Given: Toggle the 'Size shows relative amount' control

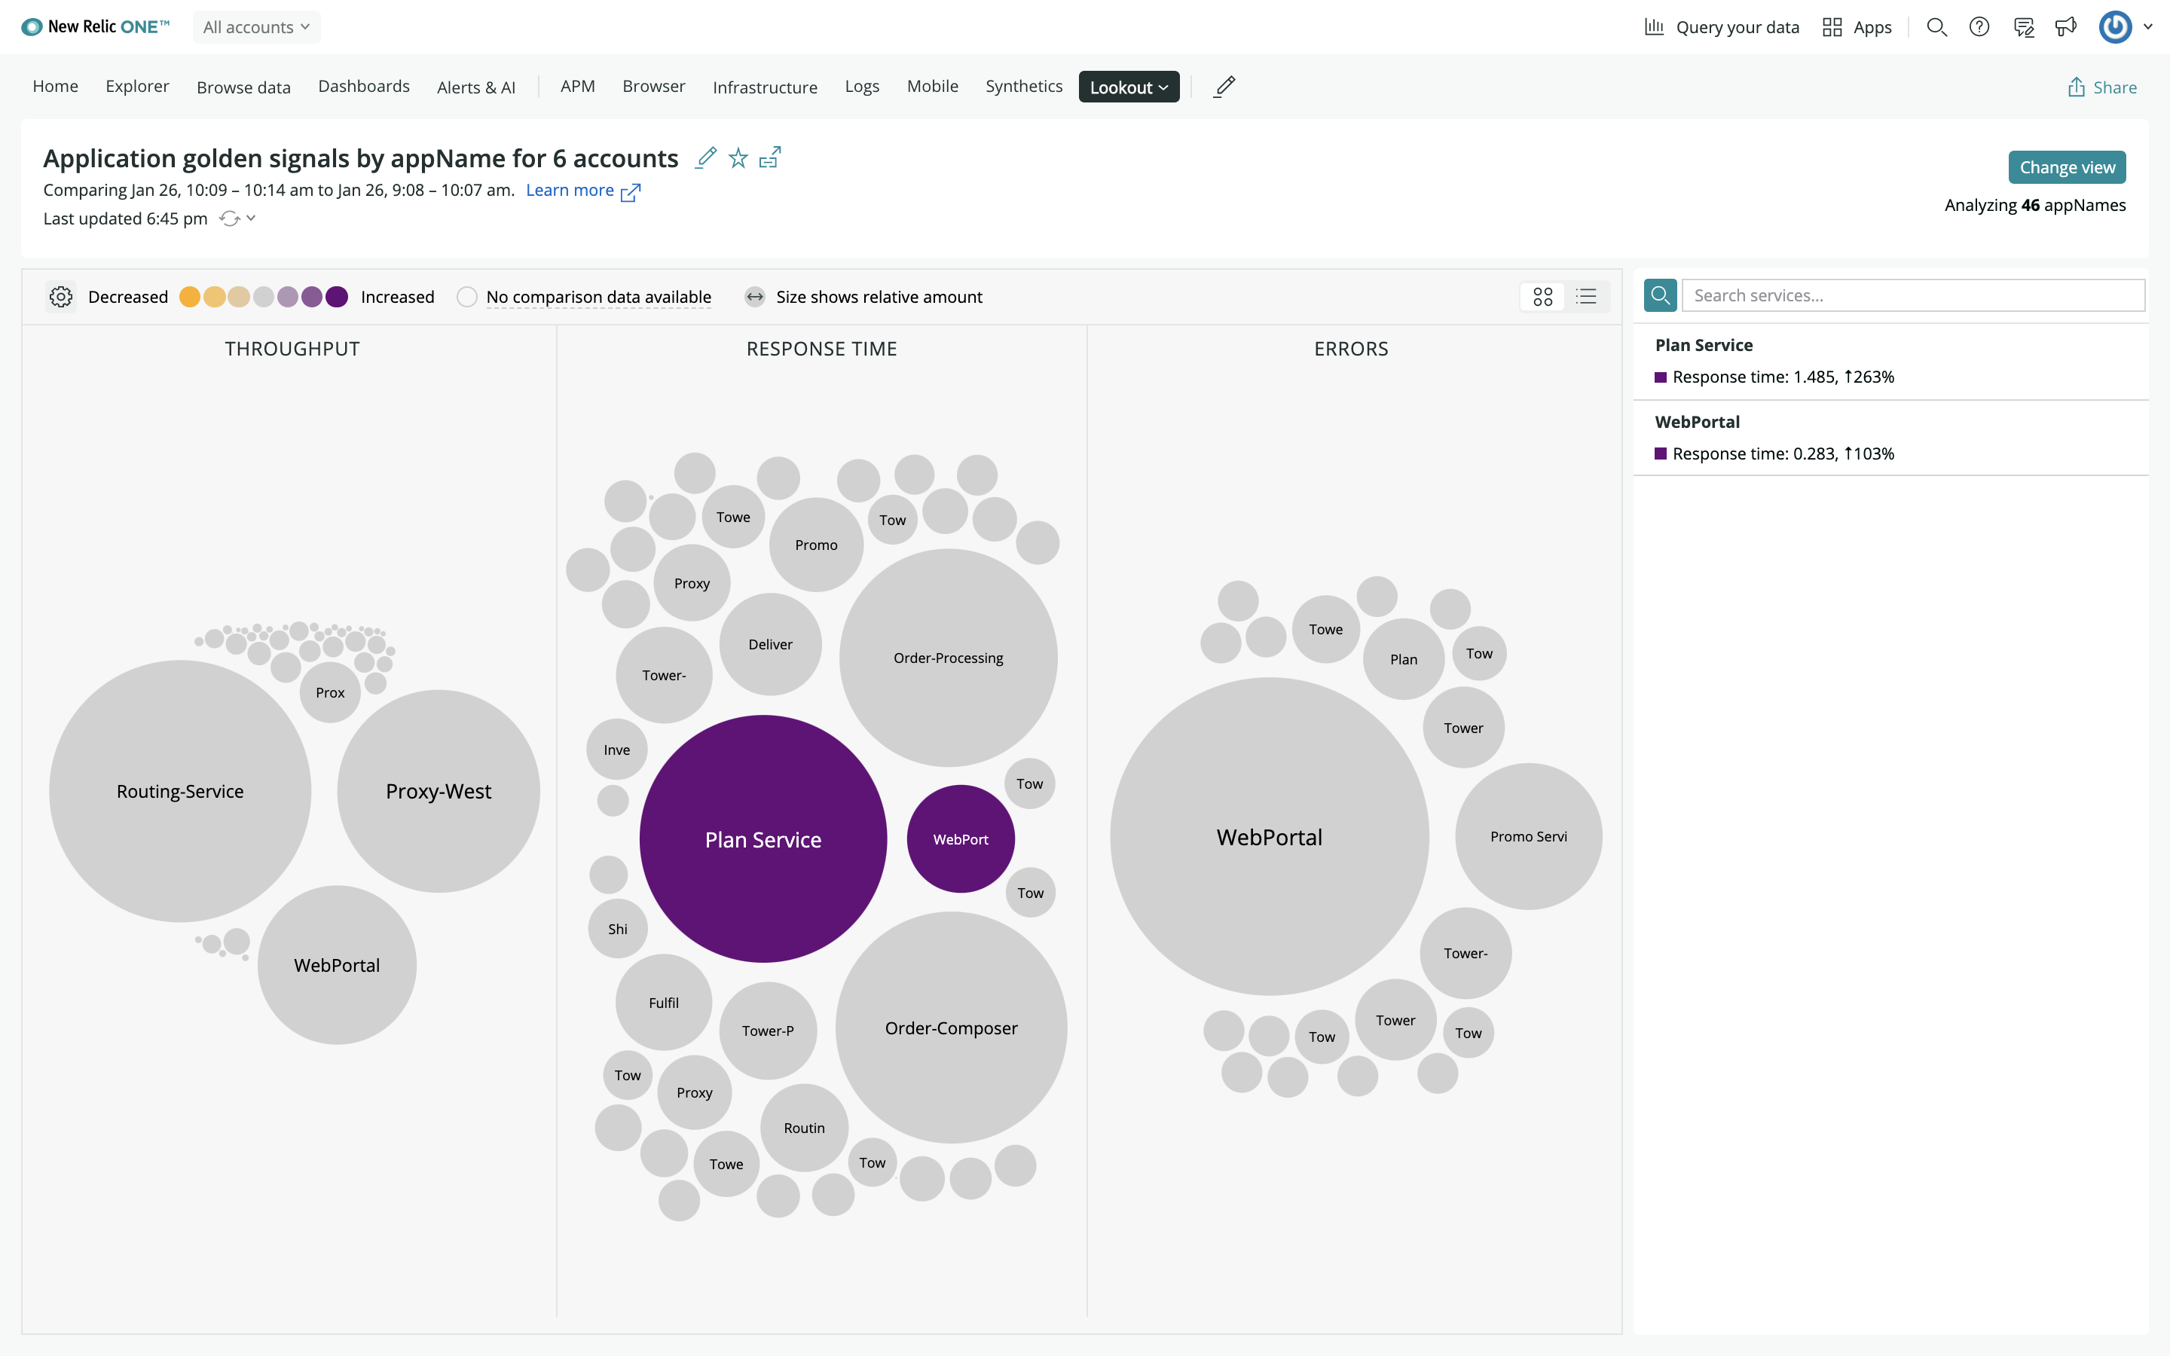Looking at the screenshot, I should [755, 297].
